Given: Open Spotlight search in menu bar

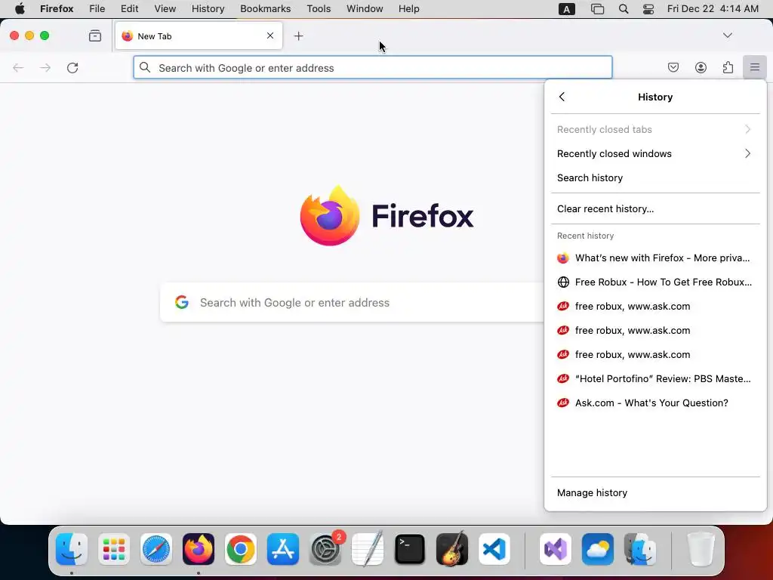Looking at the screenshot, I should pos(623,9).
